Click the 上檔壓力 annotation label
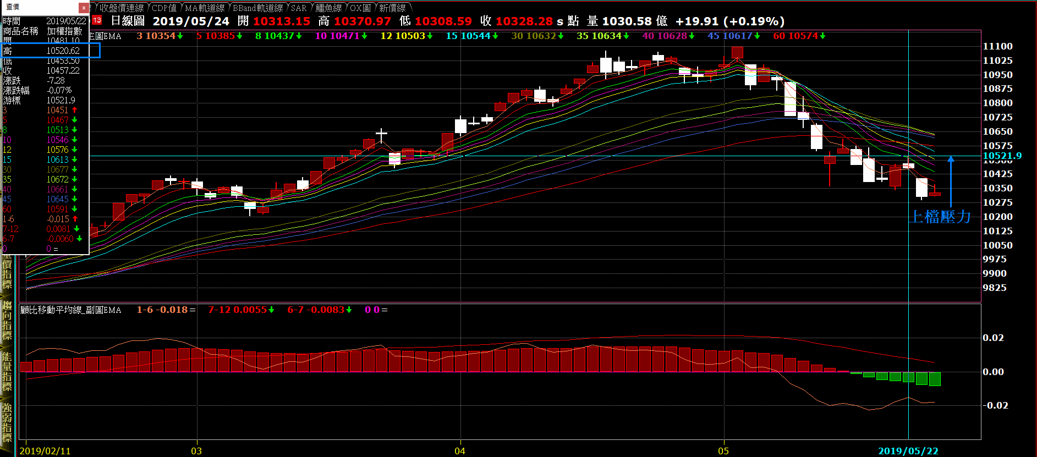 click(x=941, y=217)
